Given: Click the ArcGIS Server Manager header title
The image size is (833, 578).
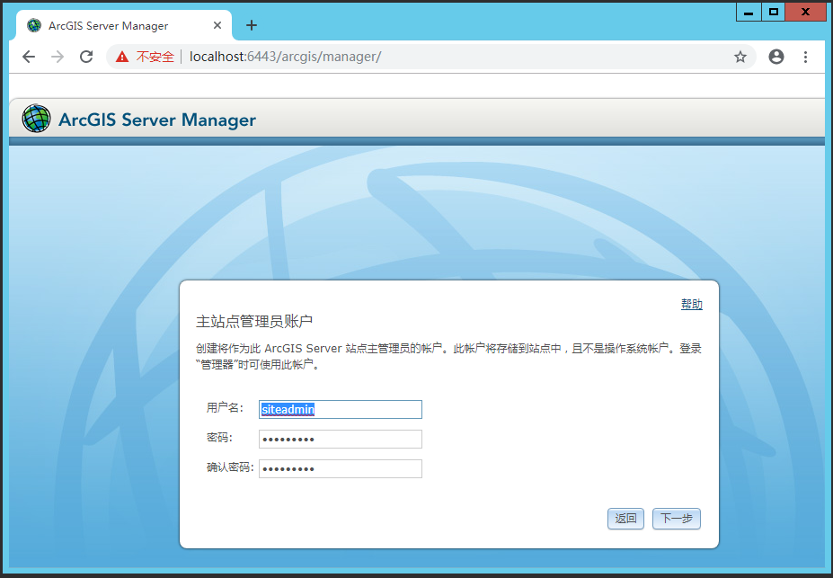Looking at the screenshot, I should pos(157,120).
